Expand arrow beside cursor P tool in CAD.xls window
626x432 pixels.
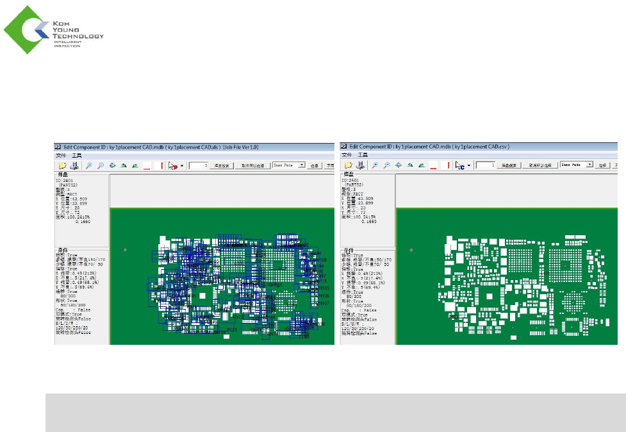[x=182, y=166]
